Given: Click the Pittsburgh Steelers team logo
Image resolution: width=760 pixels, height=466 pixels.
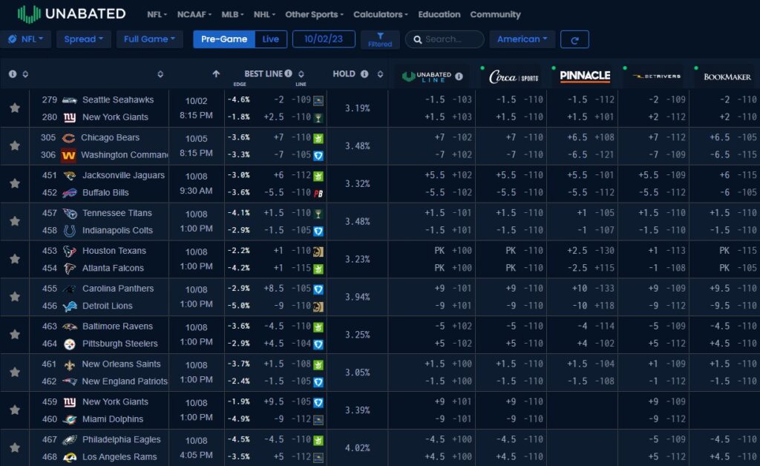Looking at the screenshot, I should coord(70,344).
